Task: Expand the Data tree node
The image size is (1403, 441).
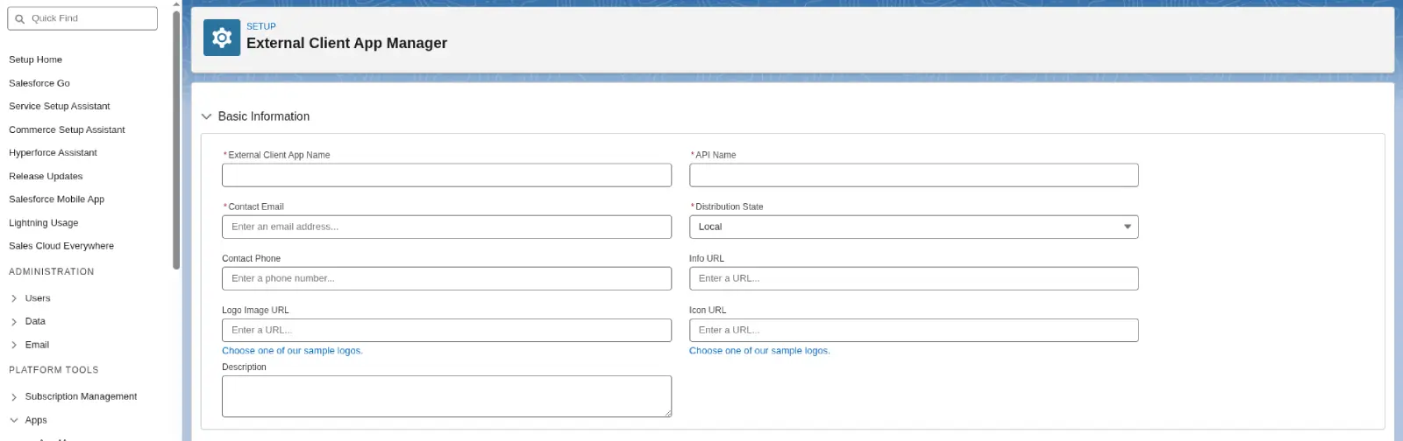Action: [x=14, y=322]
